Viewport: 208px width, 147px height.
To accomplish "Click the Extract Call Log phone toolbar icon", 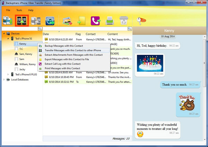I will pos(96,21).
